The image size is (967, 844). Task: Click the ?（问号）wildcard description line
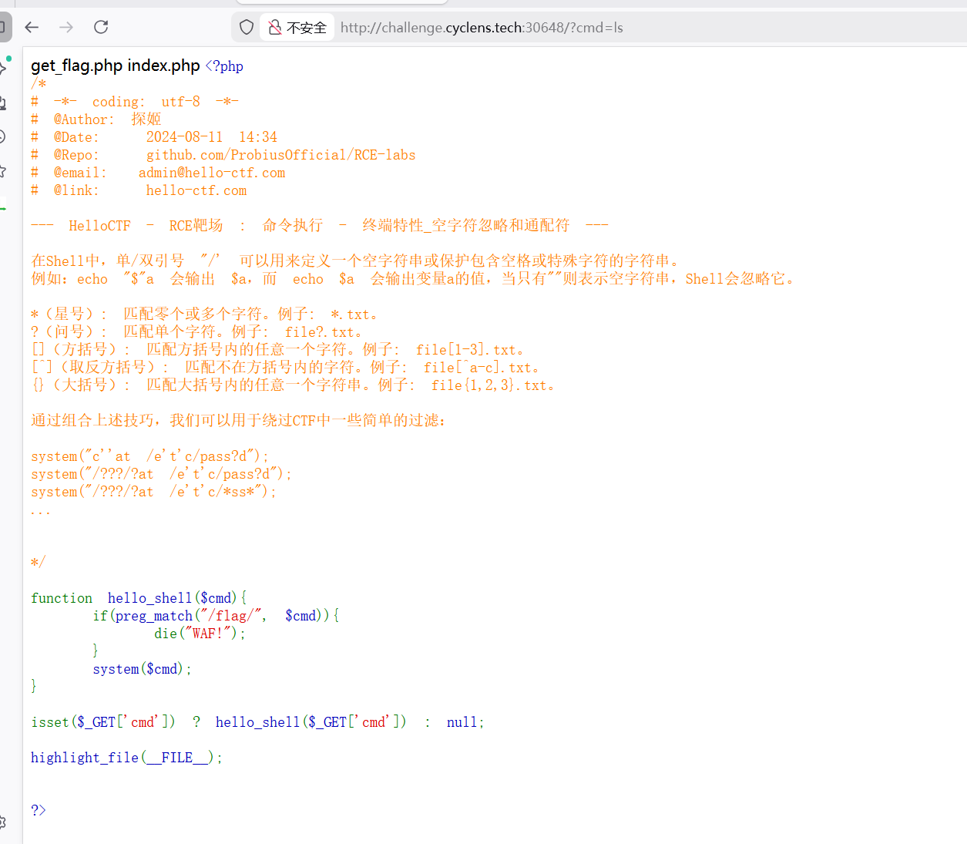[196, 332]
